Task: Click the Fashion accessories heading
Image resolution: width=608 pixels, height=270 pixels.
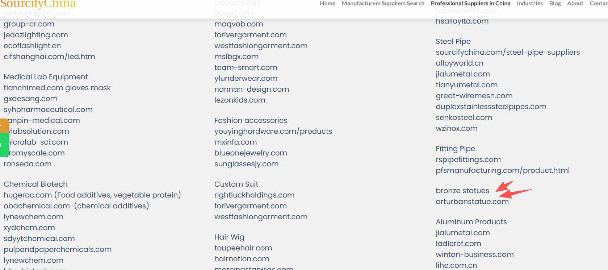Action: pos(251,121)
